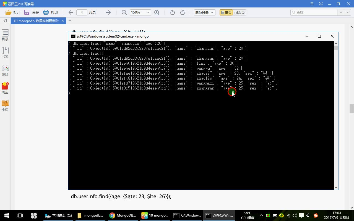Image resolution: width=354 pixels, height=221 pixels.
Task: Switch to 单页 single-page view
Action: click(x=226, y=12)
